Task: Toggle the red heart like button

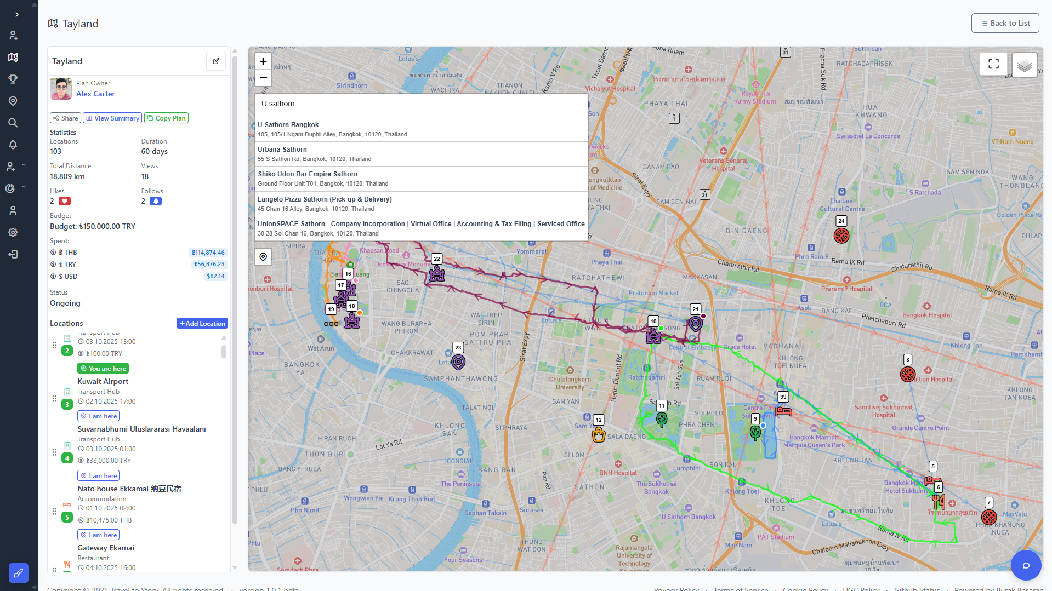Action: tap(65, 201)
